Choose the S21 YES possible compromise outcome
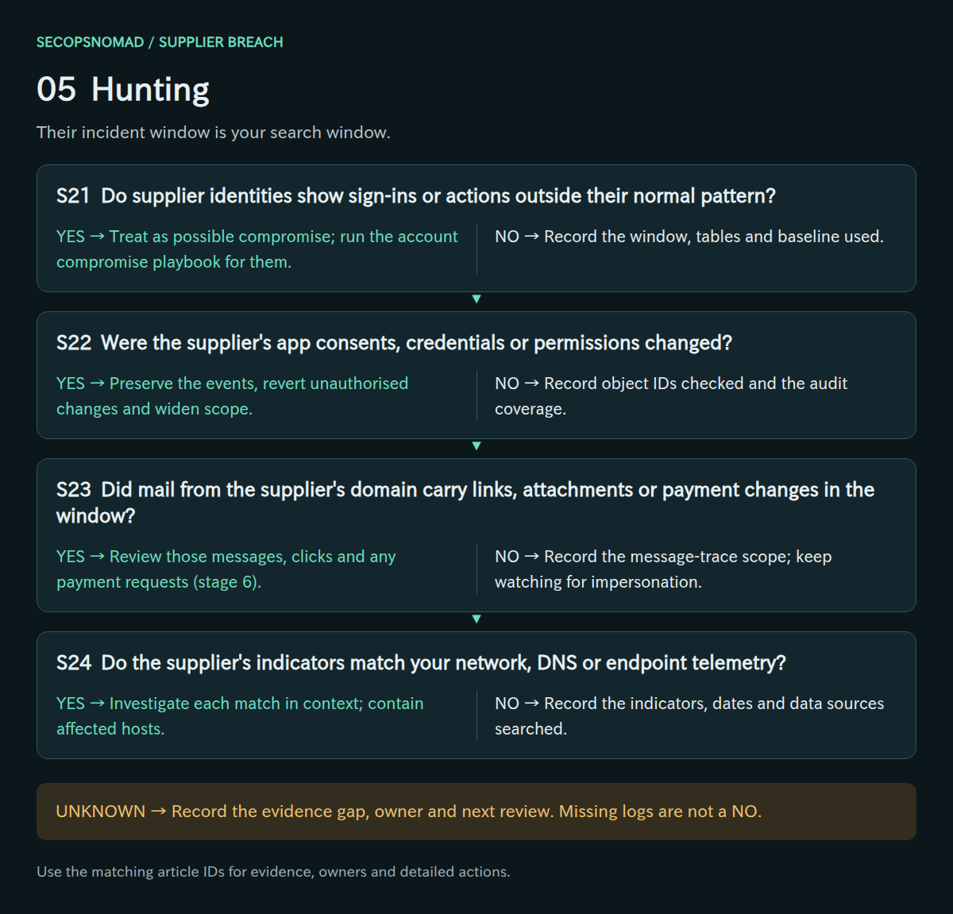953x914 pixels. pyautogui.click(x=257, y=249)
